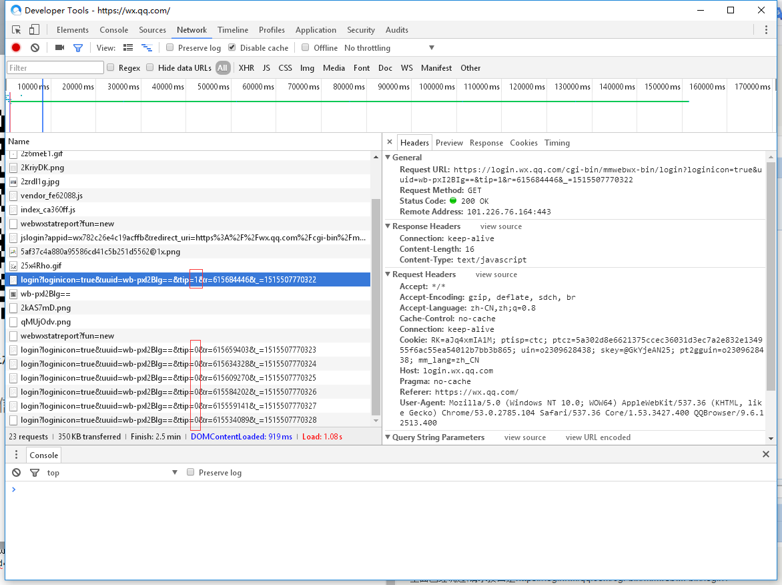Switch to large request rows view

[128, 47]
